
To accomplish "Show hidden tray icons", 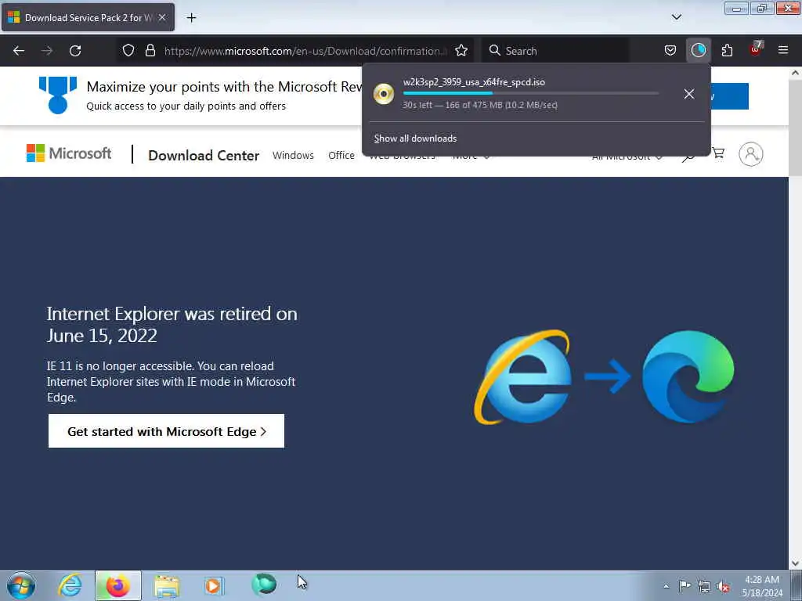I will click(666, 587).
